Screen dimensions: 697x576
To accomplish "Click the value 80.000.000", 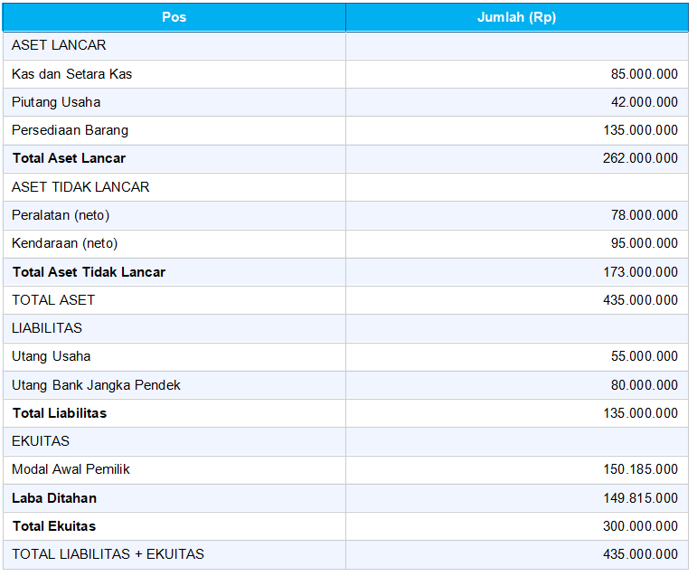I will (644, 385).
